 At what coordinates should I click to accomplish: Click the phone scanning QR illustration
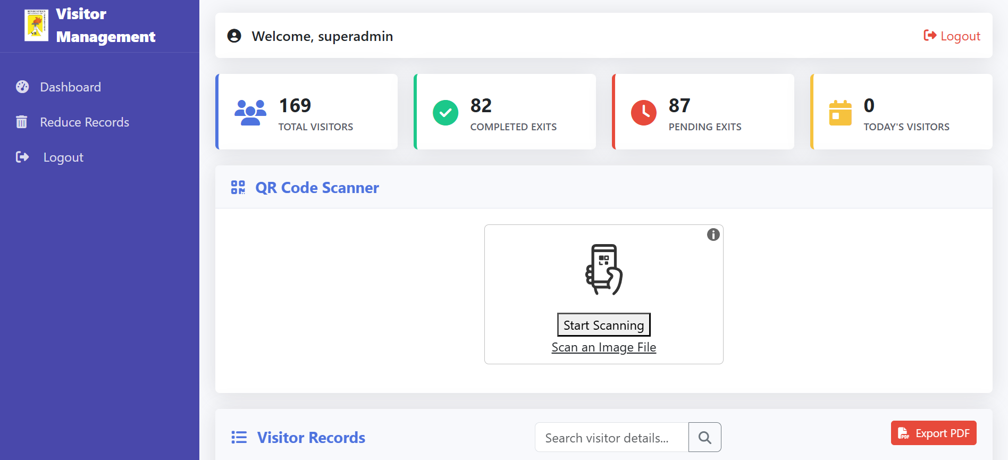tap(604, 269)
